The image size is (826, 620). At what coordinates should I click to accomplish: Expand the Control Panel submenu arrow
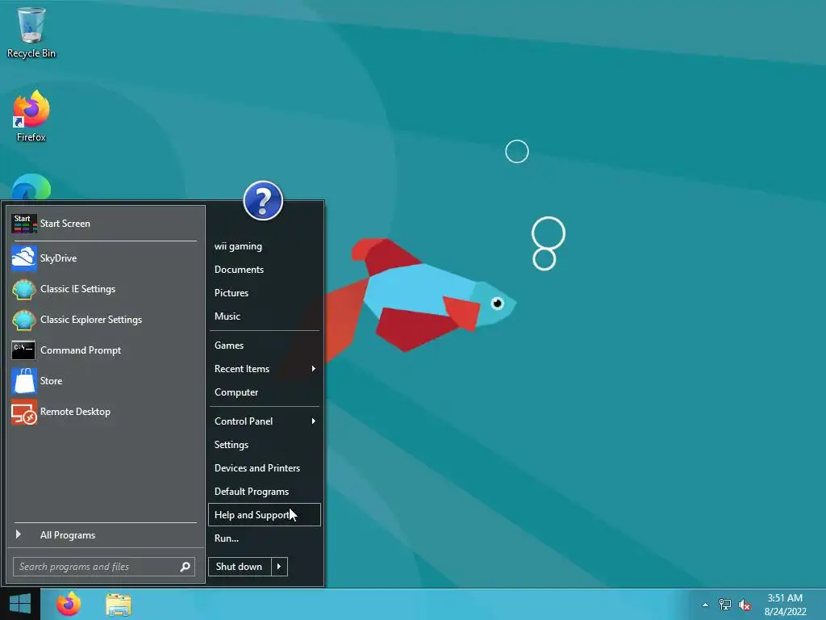314,421
